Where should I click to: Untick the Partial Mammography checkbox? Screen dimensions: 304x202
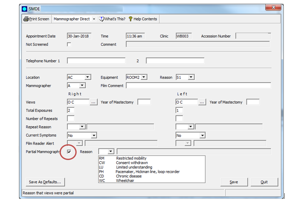click(69, 152)
